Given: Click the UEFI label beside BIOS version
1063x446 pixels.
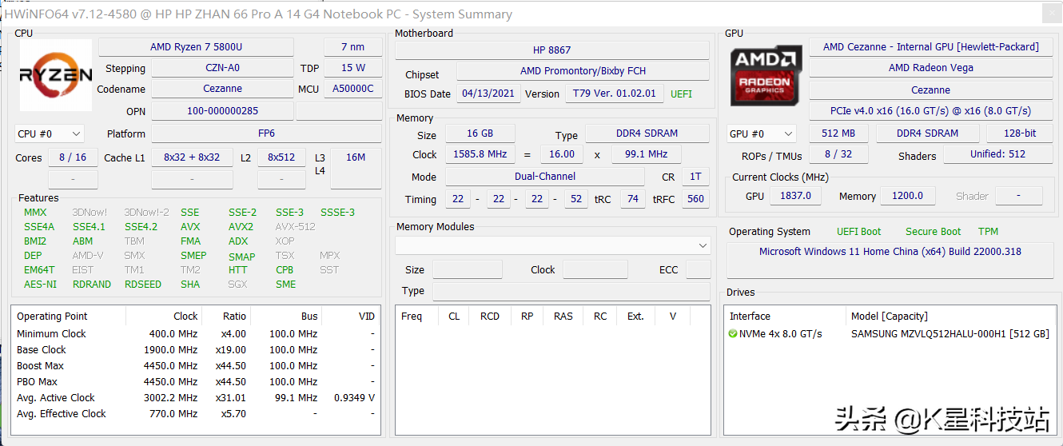Looking at the screenshot, I should click(681, 94).
